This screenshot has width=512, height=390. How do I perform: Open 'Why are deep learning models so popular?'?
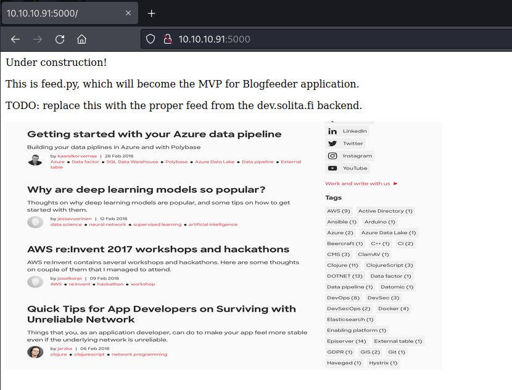(146, 190)
